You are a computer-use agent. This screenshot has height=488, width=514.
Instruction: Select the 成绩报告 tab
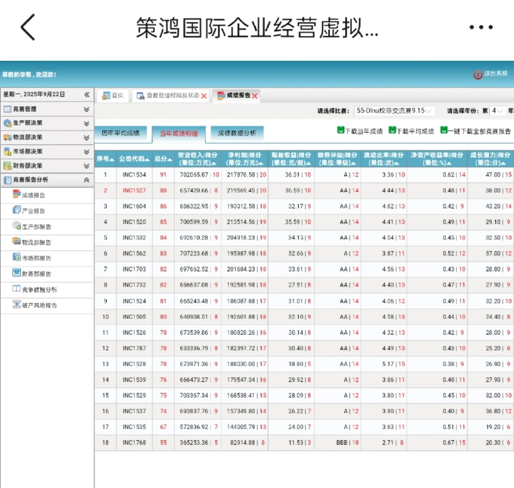click(236, 96)
